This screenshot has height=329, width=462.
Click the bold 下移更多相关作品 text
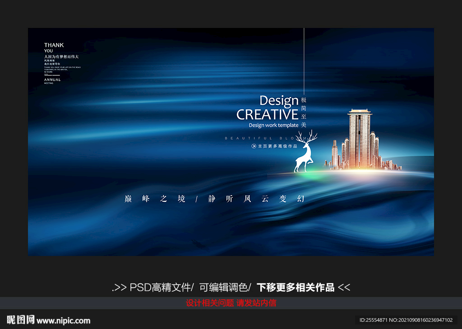296,288
